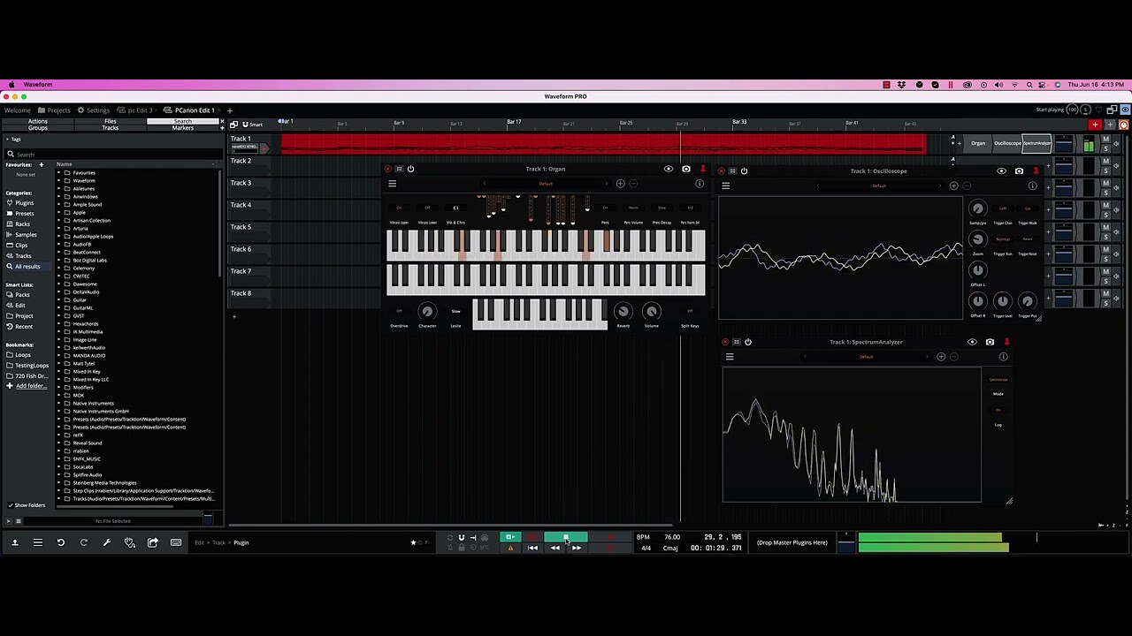This screenshot has height=636, width=1132.
Task: Select the Markers browser tab
Action: click(x=182, y=128)
